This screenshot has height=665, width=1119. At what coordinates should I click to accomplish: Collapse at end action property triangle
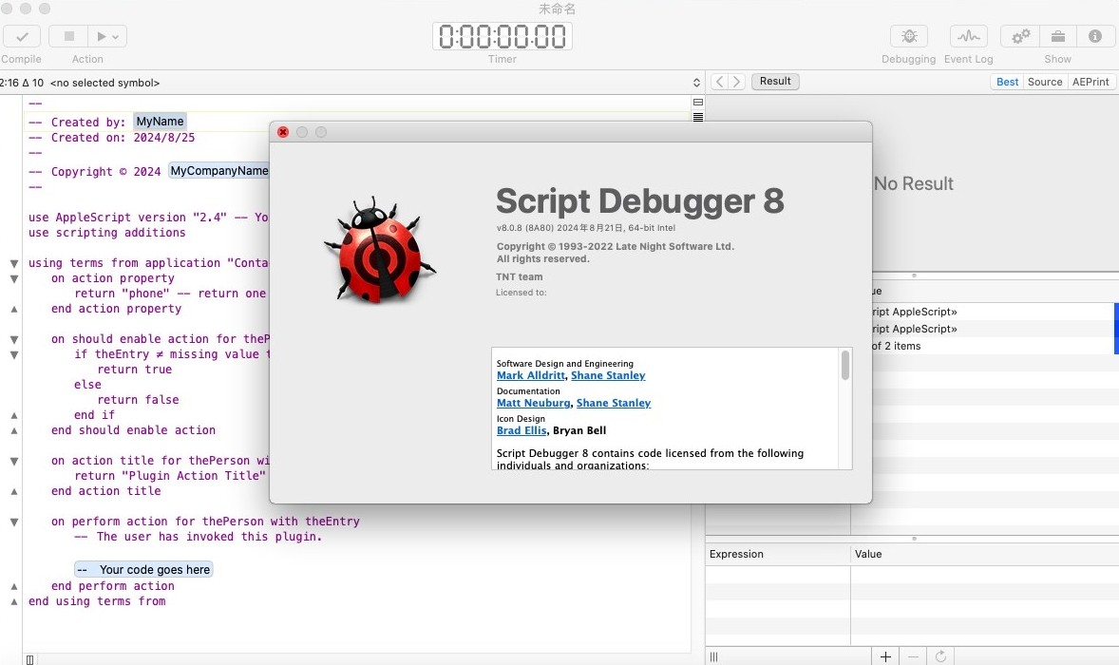point(13,309)
